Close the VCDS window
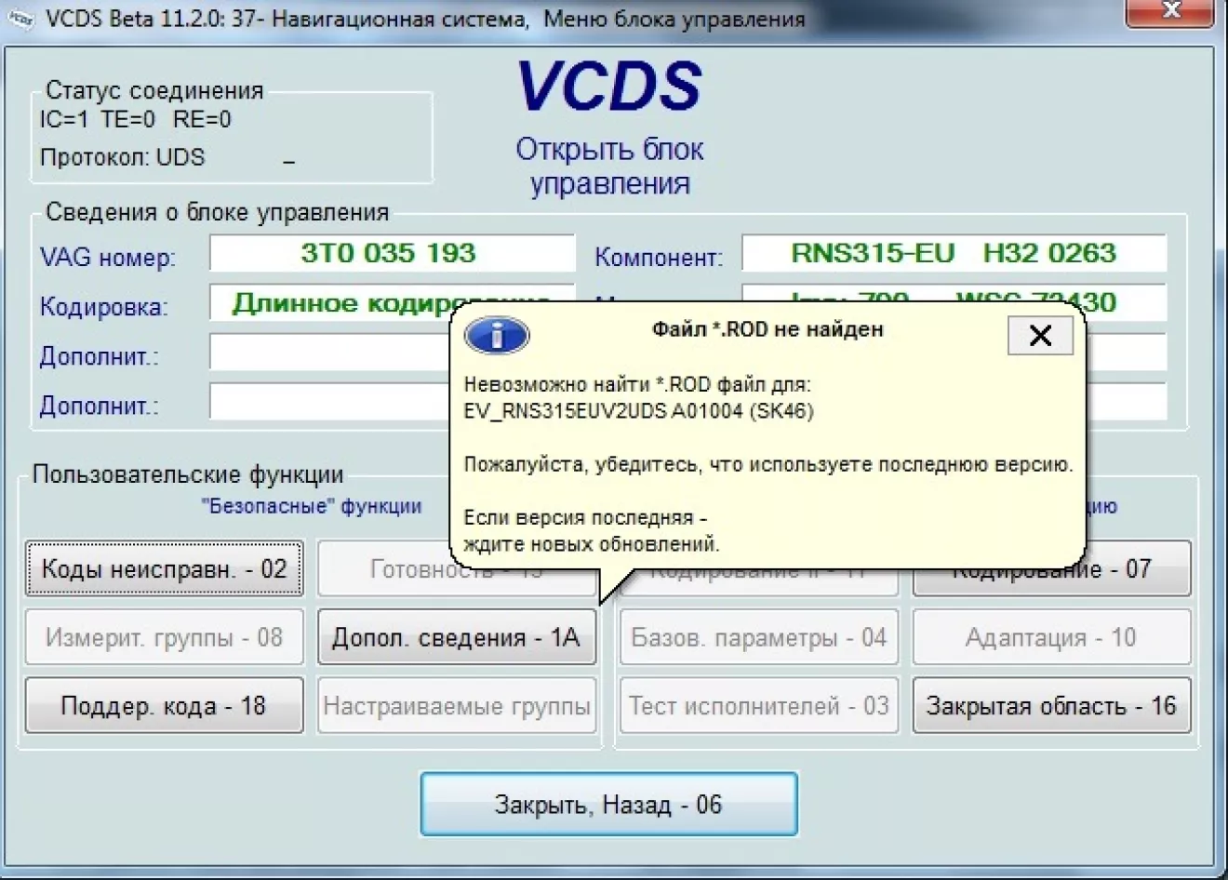1228x880 pixels. tap(1171, 11)
